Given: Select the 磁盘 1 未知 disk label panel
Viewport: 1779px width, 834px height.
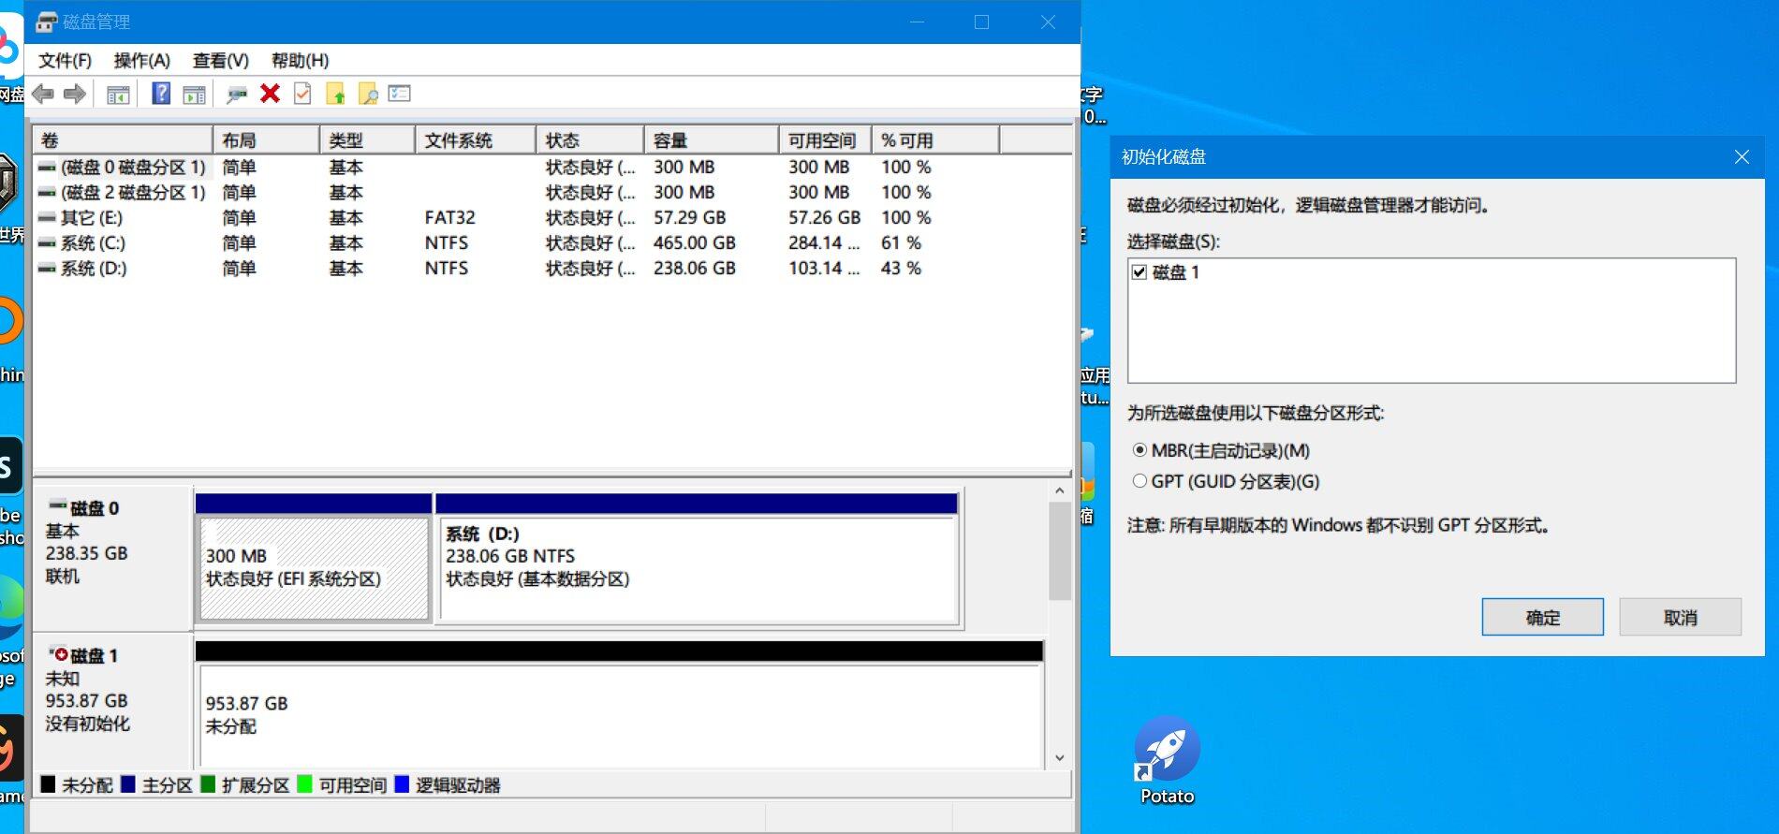Looking at the screenshot, I should [112, 702].
